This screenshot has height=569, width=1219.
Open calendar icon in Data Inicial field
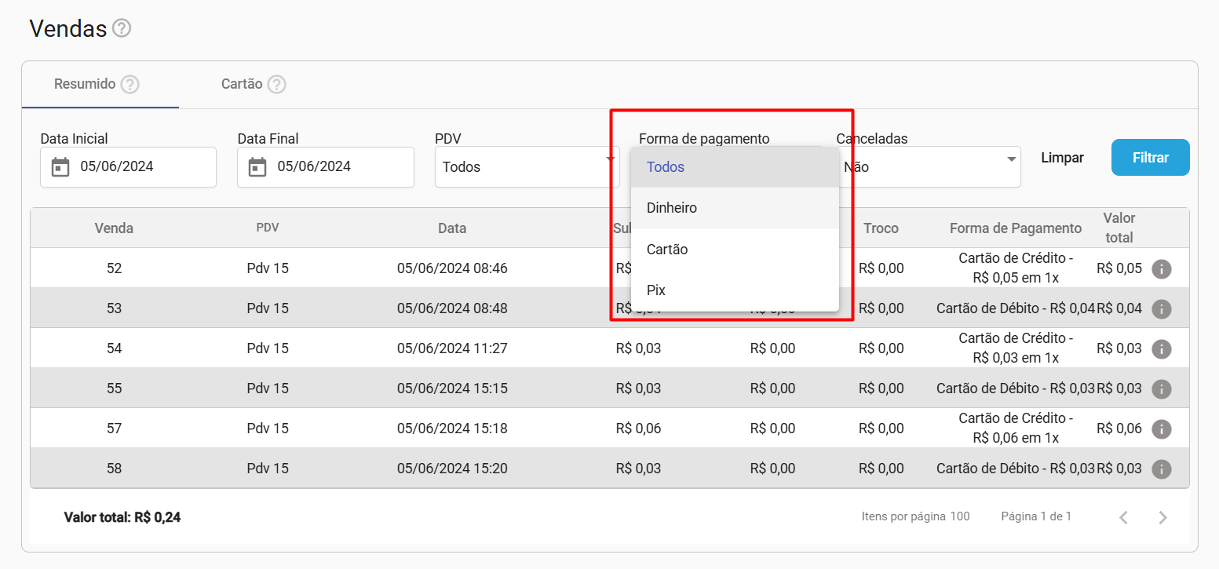tap(60, 167)
